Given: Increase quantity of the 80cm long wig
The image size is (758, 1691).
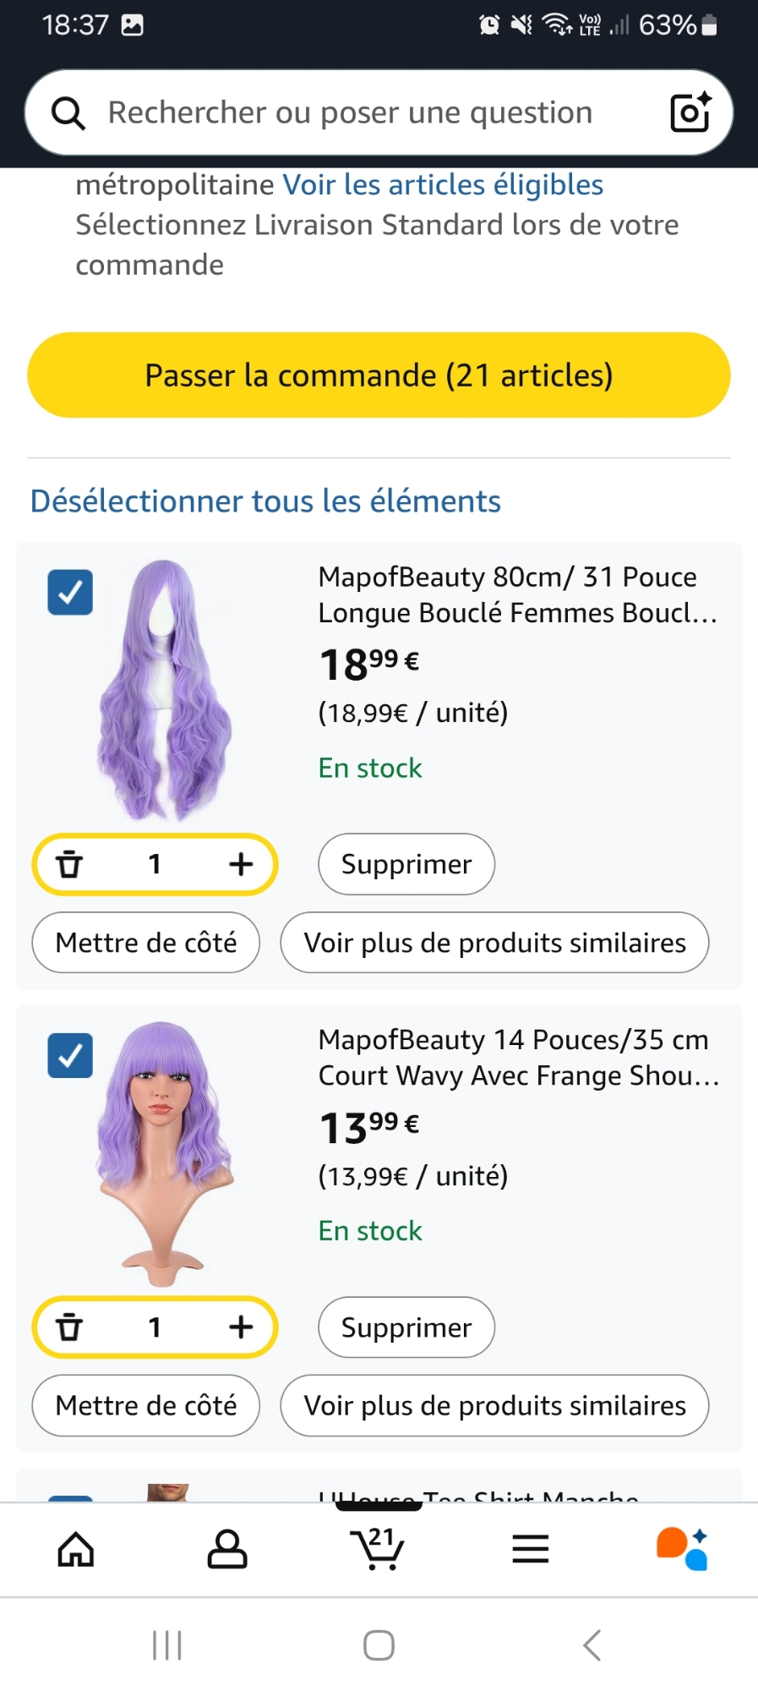Looking at the screenshot, I should [x=241, y=864].
